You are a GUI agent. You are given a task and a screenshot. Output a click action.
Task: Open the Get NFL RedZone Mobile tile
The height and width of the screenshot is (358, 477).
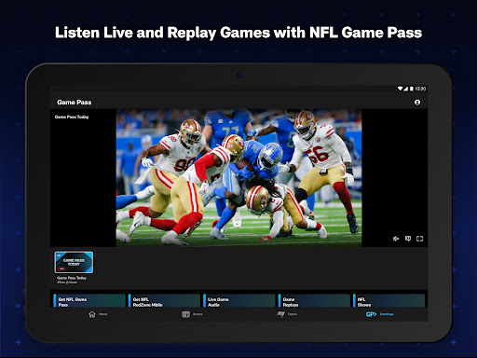164,301
